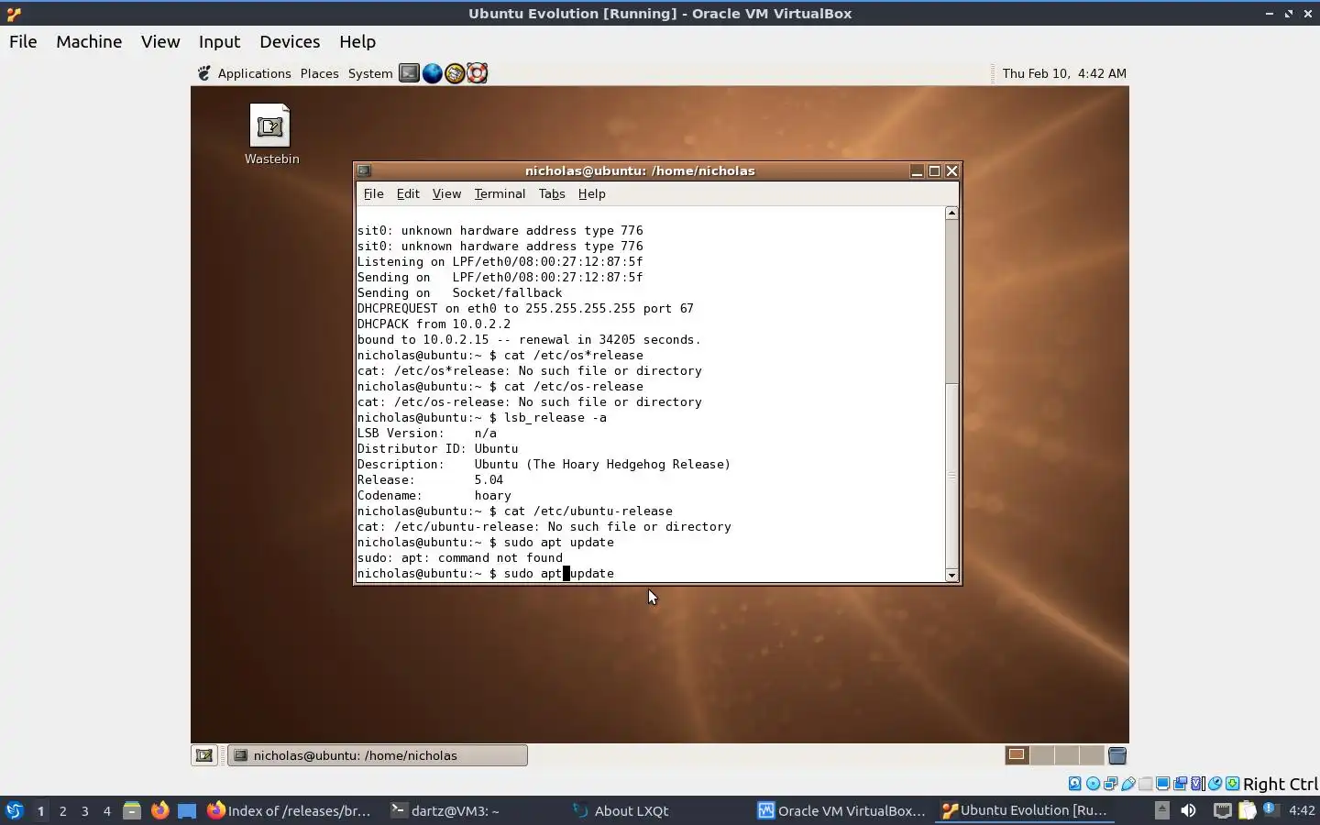Viewport: 1320px width, 825px height.
Task: Open the LXQt start menu icon
Action: [14, 810]
